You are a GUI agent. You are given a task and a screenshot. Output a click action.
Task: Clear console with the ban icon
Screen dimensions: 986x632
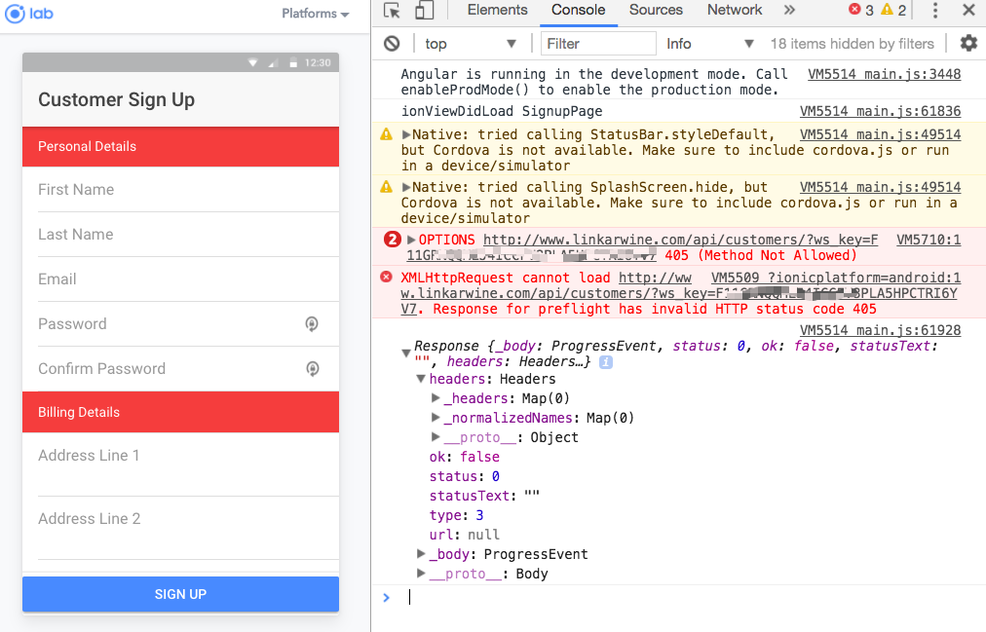[x=392, y=43]
